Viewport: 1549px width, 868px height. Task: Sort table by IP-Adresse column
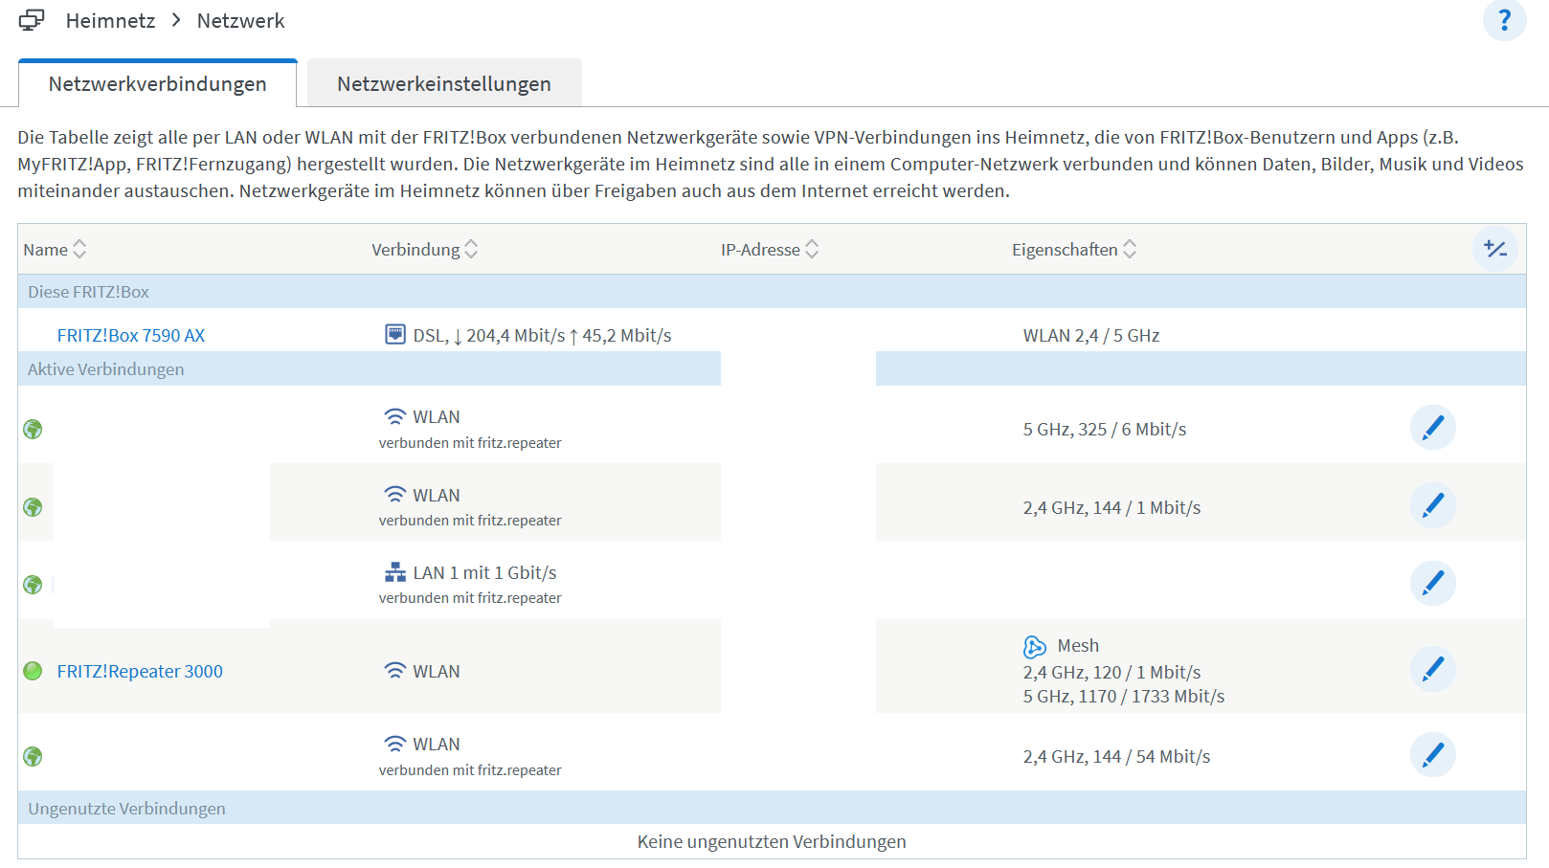770,249
